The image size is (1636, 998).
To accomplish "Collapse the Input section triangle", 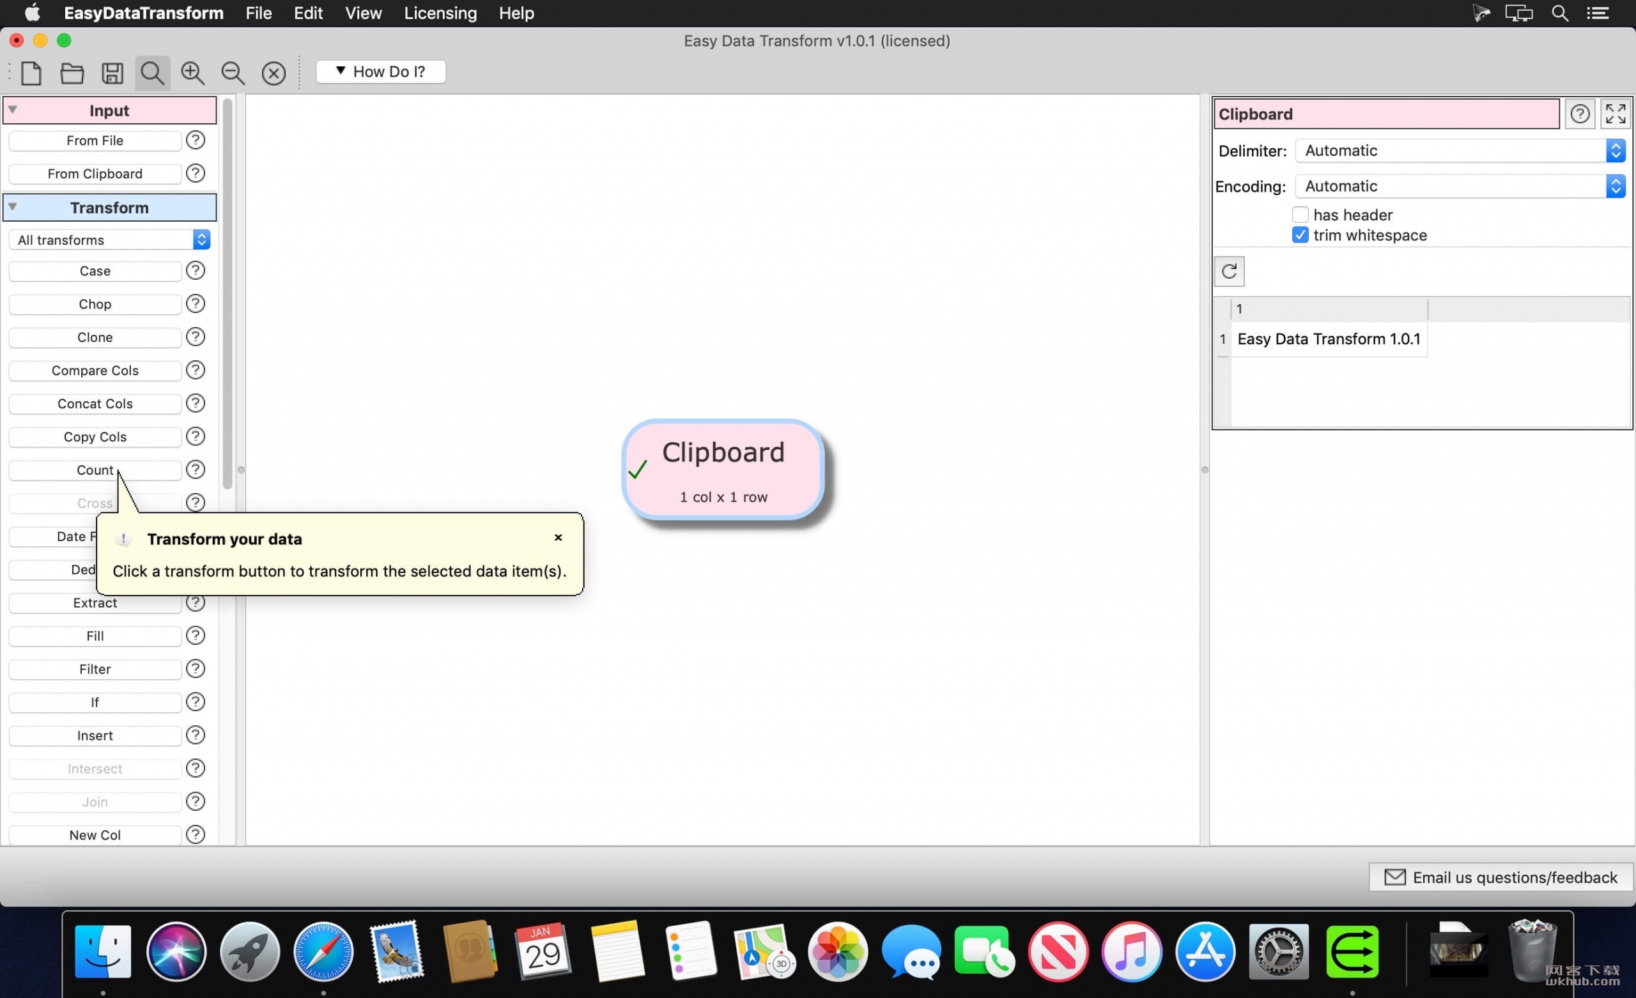I will coord(13,109).
